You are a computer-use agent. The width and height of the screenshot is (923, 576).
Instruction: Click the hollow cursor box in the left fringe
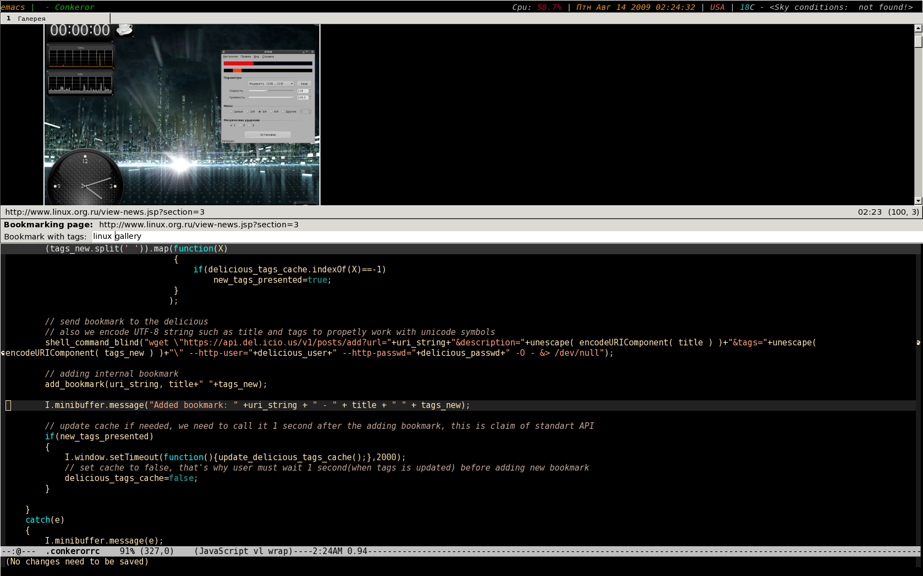(8, 405)
